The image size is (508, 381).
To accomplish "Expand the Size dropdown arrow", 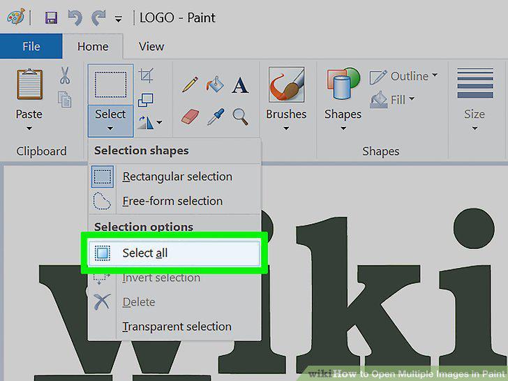I will [475, 128].
